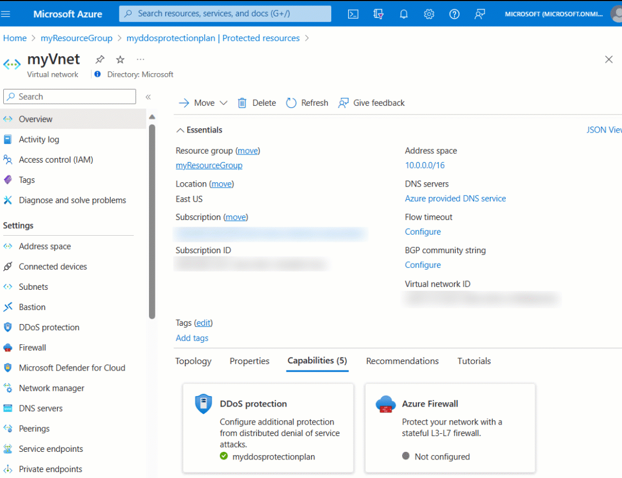Image resolution: width=622 pixels, height=478 pixels.
Task: Click the Bastion icon in sidebar
Action: click(8, 307)
